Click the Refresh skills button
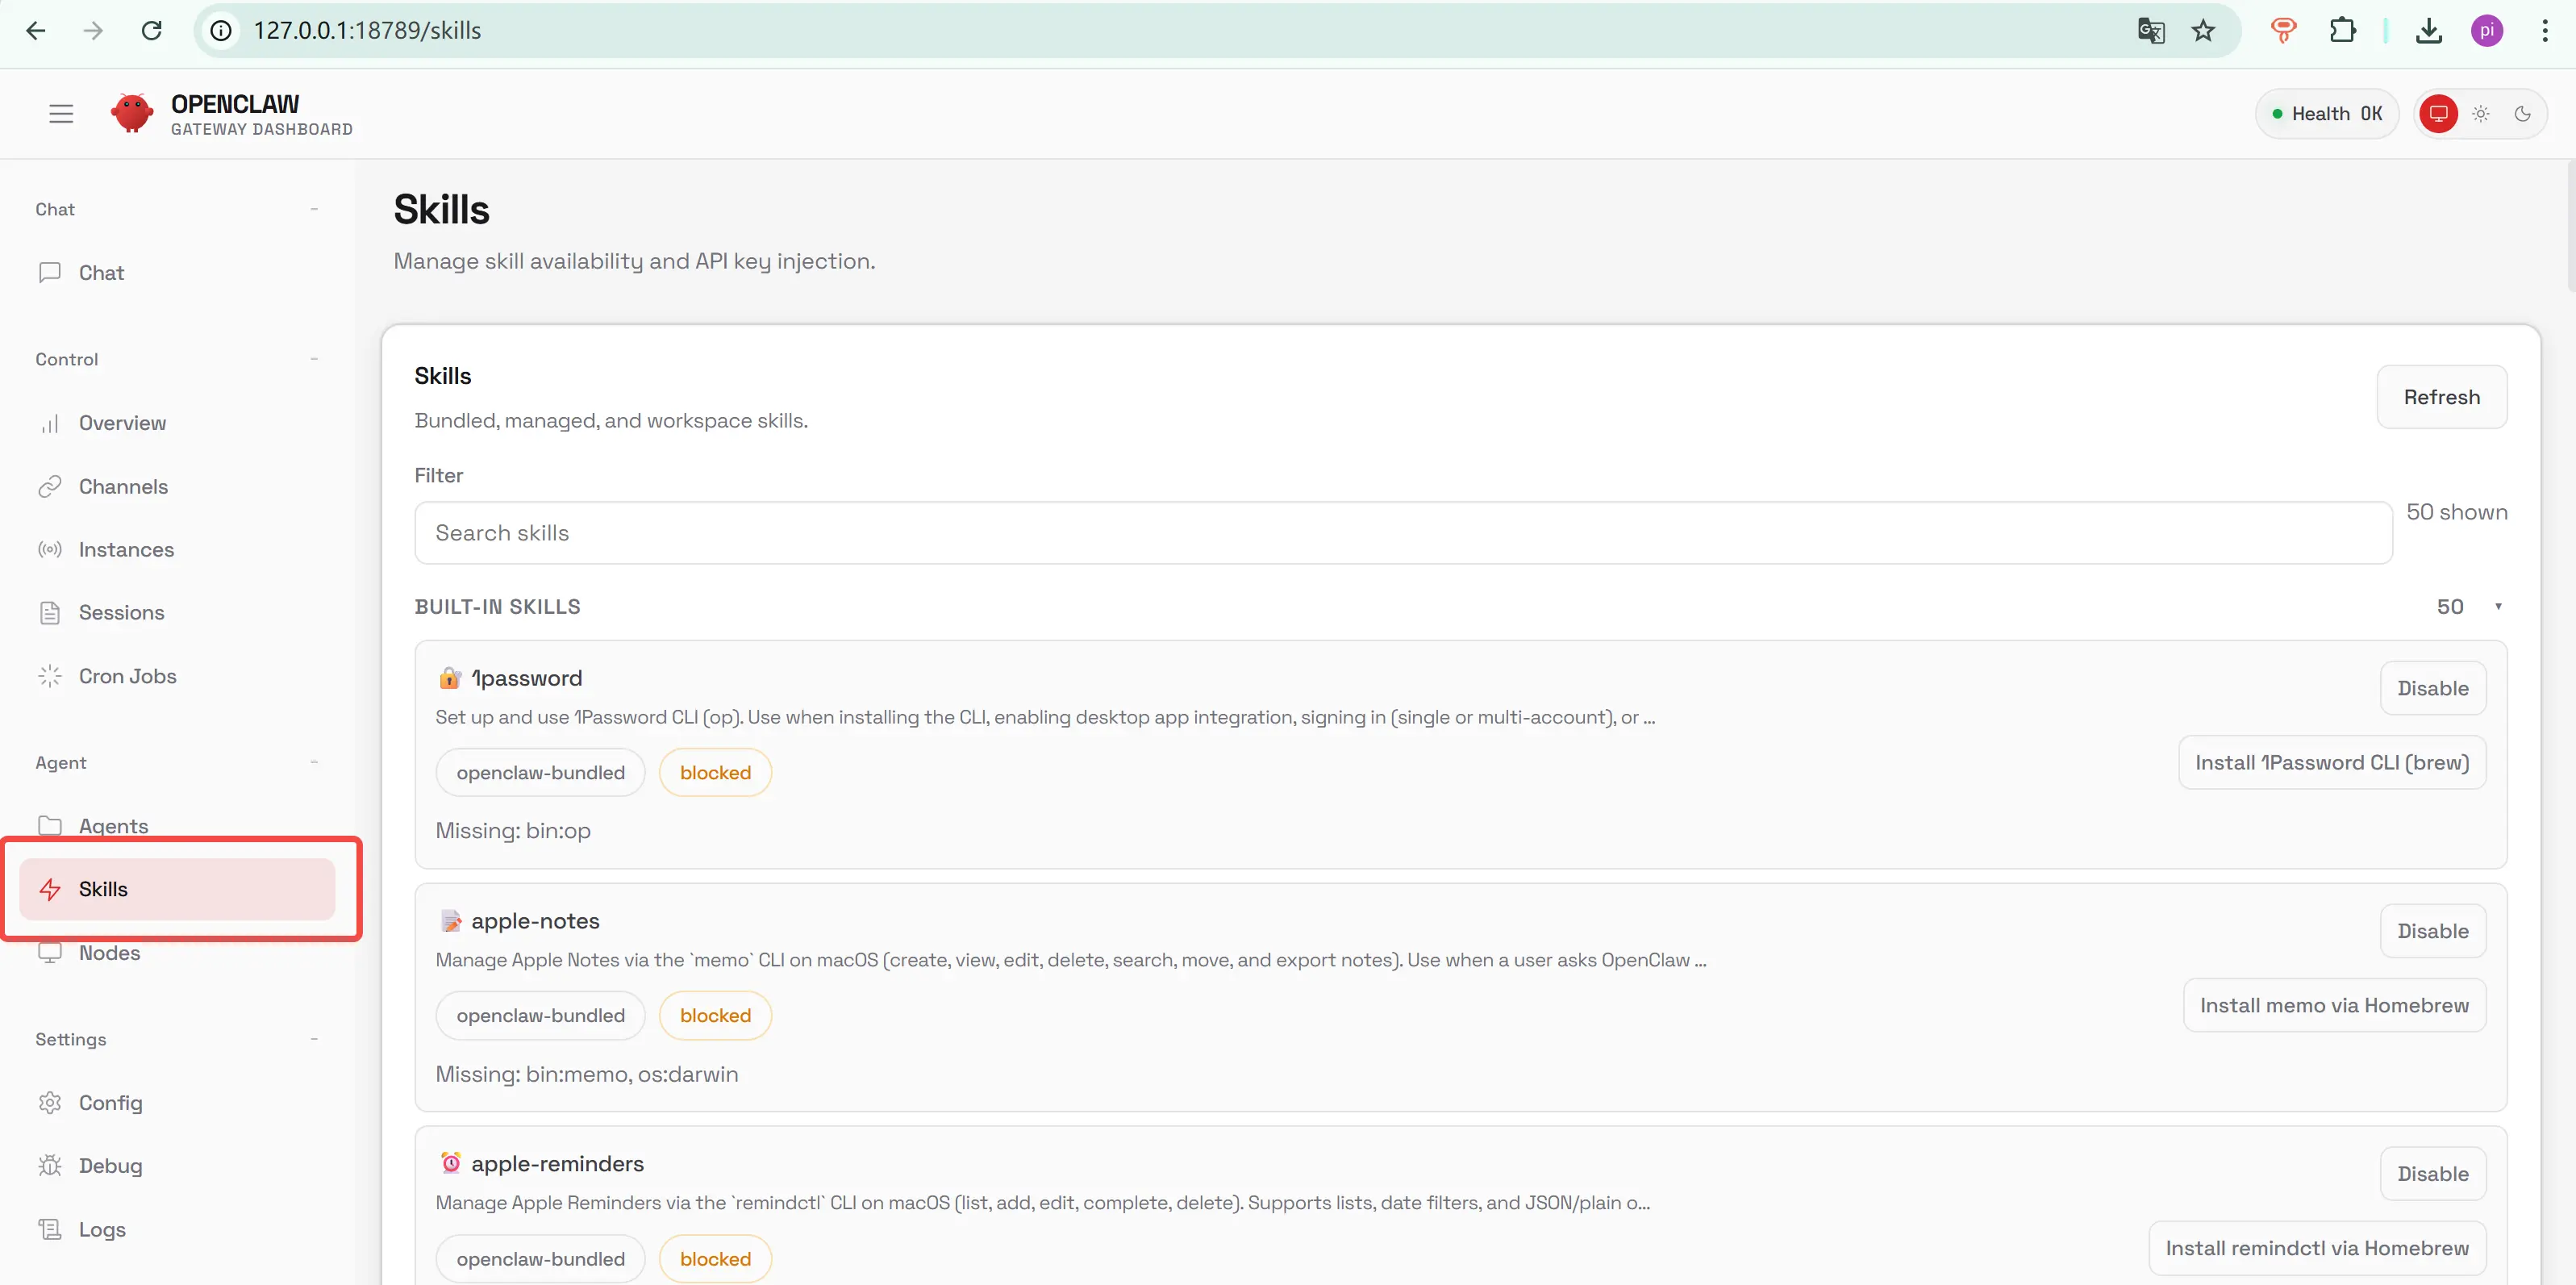 pyautogui.click(x=2441, y=397)
